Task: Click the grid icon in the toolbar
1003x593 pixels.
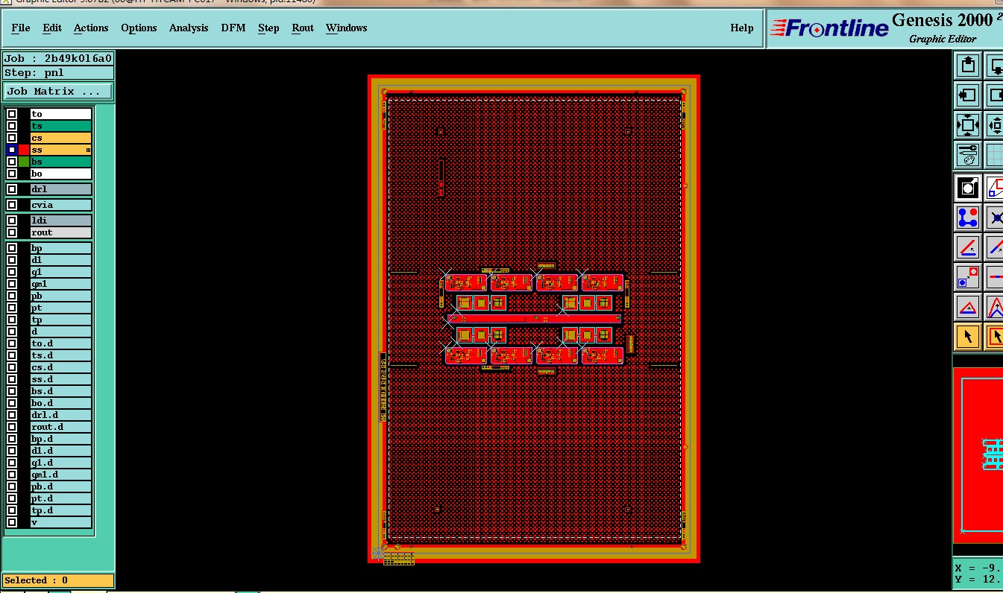Action: pos(994,155)
